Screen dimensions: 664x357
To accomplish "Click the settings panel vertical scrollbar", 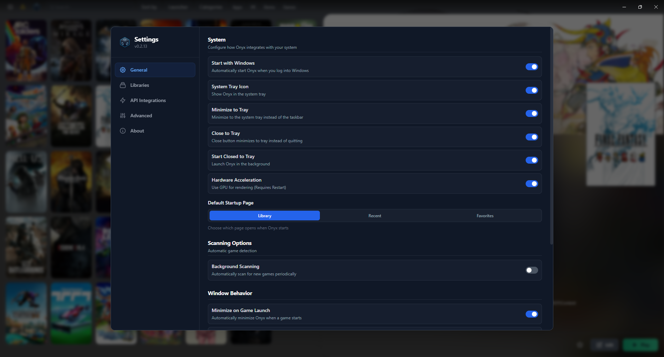I will click(x=551, y=138).
